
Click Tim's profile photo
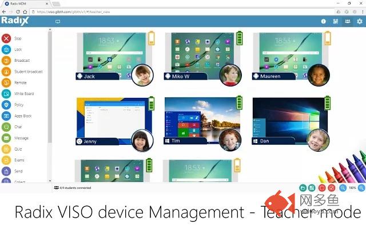pyautogui.click(x=230, y=140)
